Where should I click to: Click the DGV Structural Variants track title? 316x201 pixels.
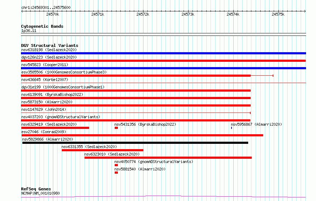(50, 45)
